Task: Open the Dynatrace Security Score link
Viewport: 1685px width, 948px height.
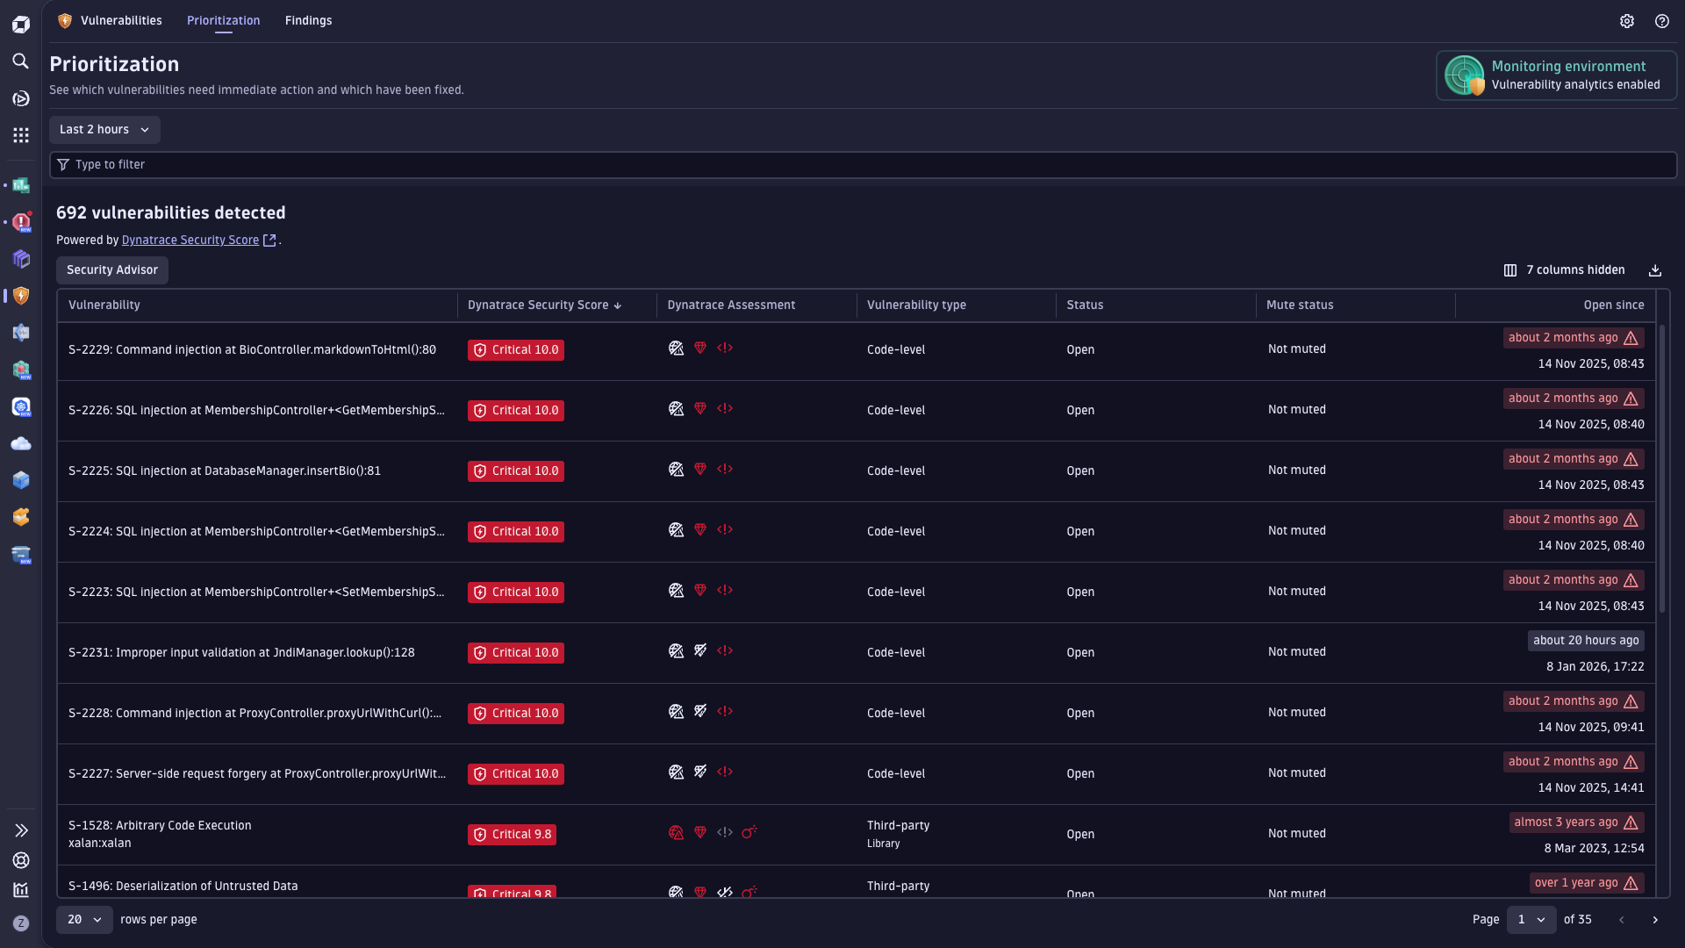Action: click(190, 241)
